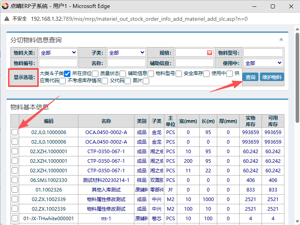Select CTP-0350-067-1 row with 宽 200

coord(15,161)
